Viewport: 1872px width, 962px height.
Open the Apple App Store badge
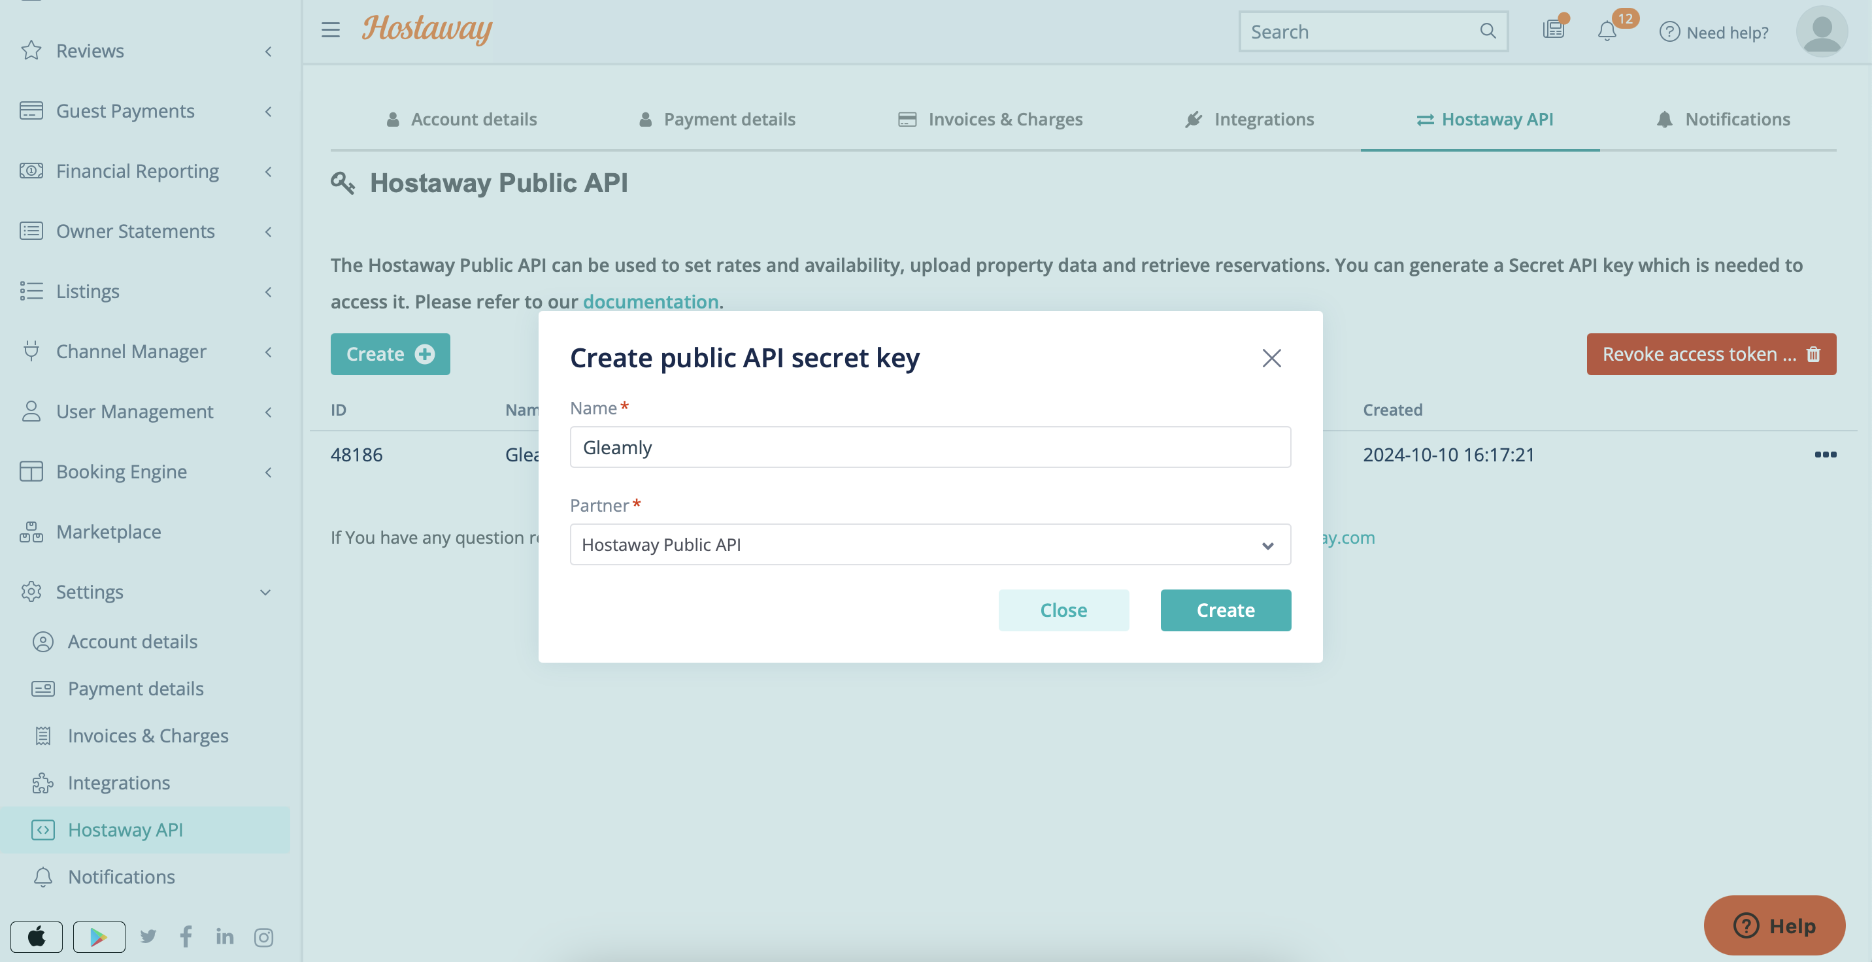pyautogui.click(x=37, y=937)
